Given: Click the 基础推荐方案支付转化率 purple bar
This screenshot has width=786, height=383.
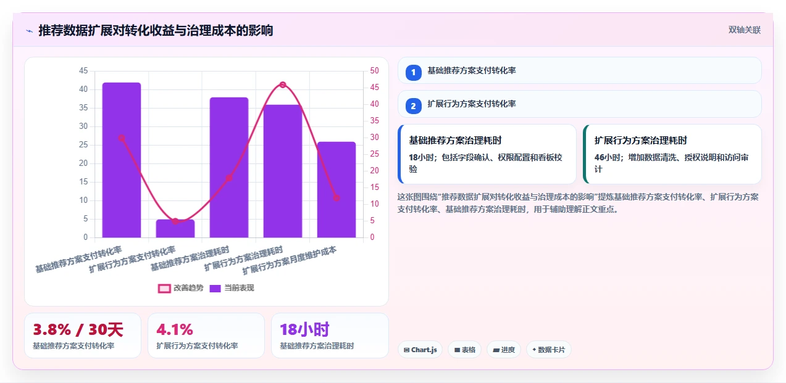Looking at the screenshot, I should point(122,160).
